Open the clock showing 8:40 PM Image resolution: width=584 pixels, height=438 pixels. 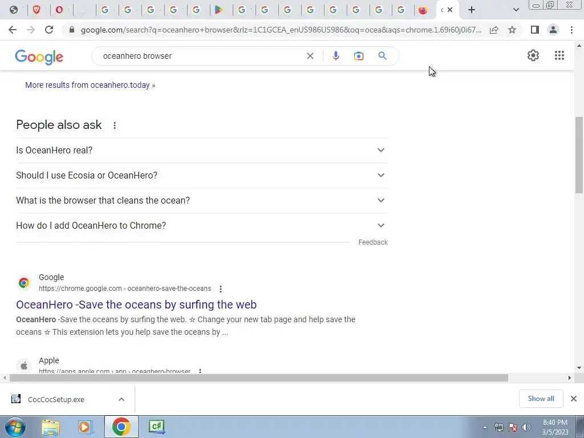(x=555, y=427)
